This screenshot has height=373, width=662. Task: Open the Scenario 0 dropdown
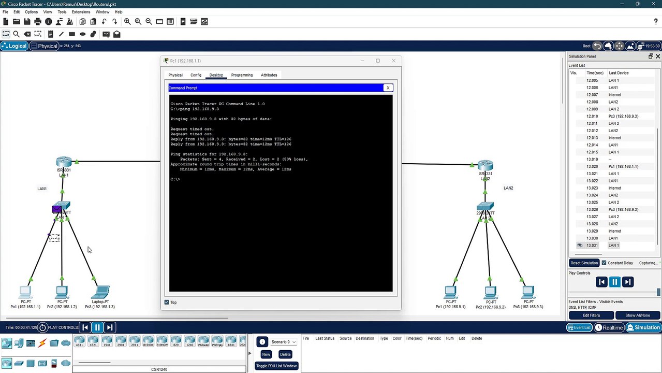(x=283, y=342)
